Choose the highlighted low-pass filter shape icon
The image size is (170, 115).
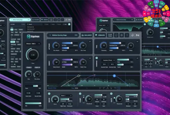119,88
